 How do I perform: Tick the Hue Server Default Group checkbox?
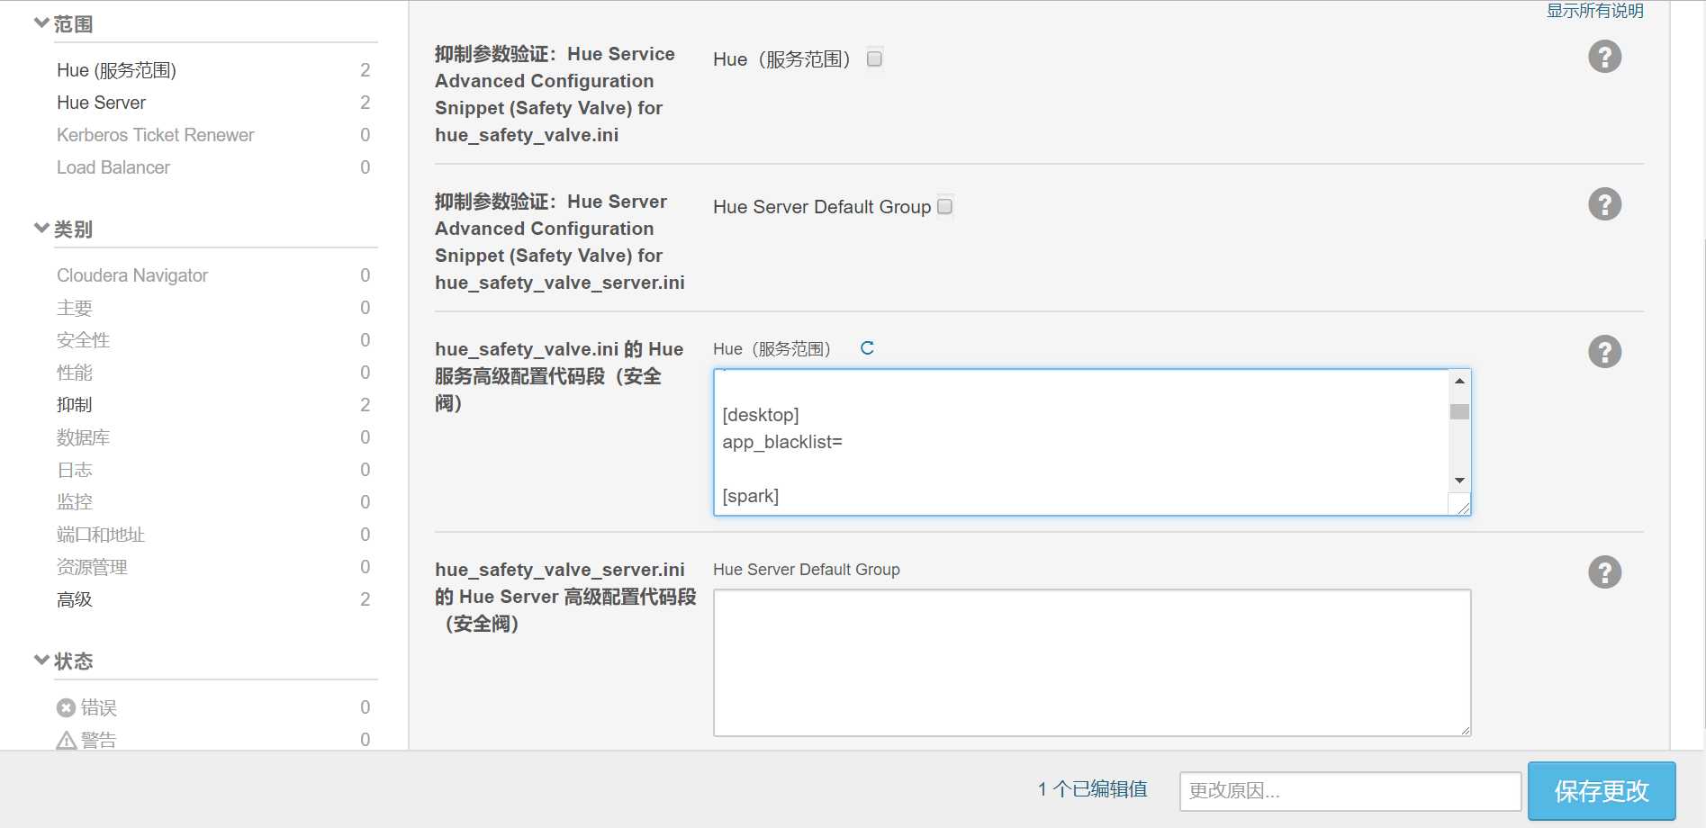tap(944, 206)
